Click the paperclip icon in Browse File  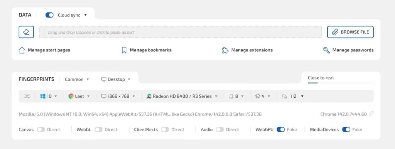pyautogui.click(x=335, y=32)
